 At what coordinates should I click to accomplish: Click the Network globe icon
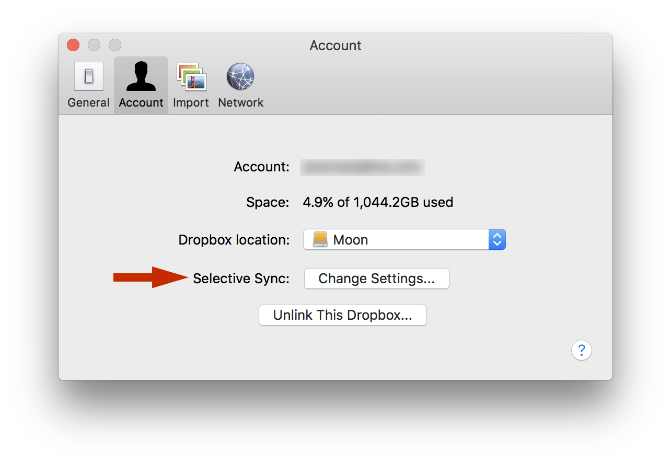click(x=240, y=76)
